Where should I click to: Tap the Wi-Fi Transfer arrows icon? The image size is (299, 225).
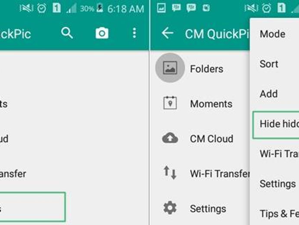pos(170,172)
